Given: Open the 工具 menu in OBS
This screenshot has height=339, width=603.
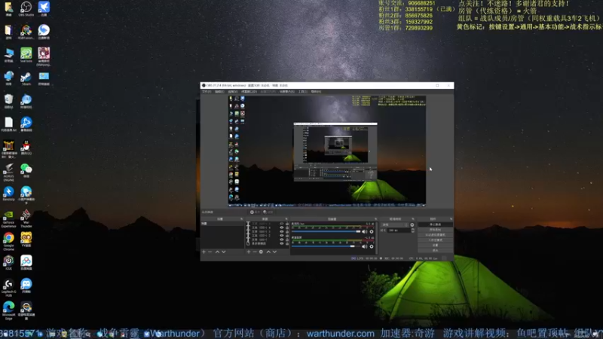Looking at the screenshot, I should point(303,92).
